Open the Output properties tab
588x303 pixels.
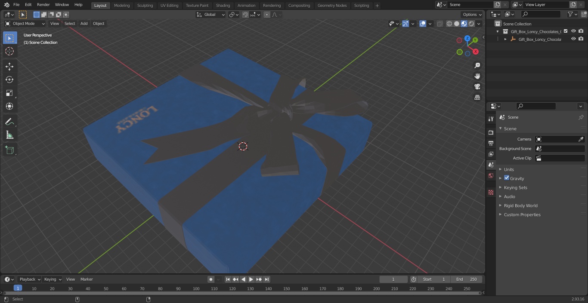491,143
